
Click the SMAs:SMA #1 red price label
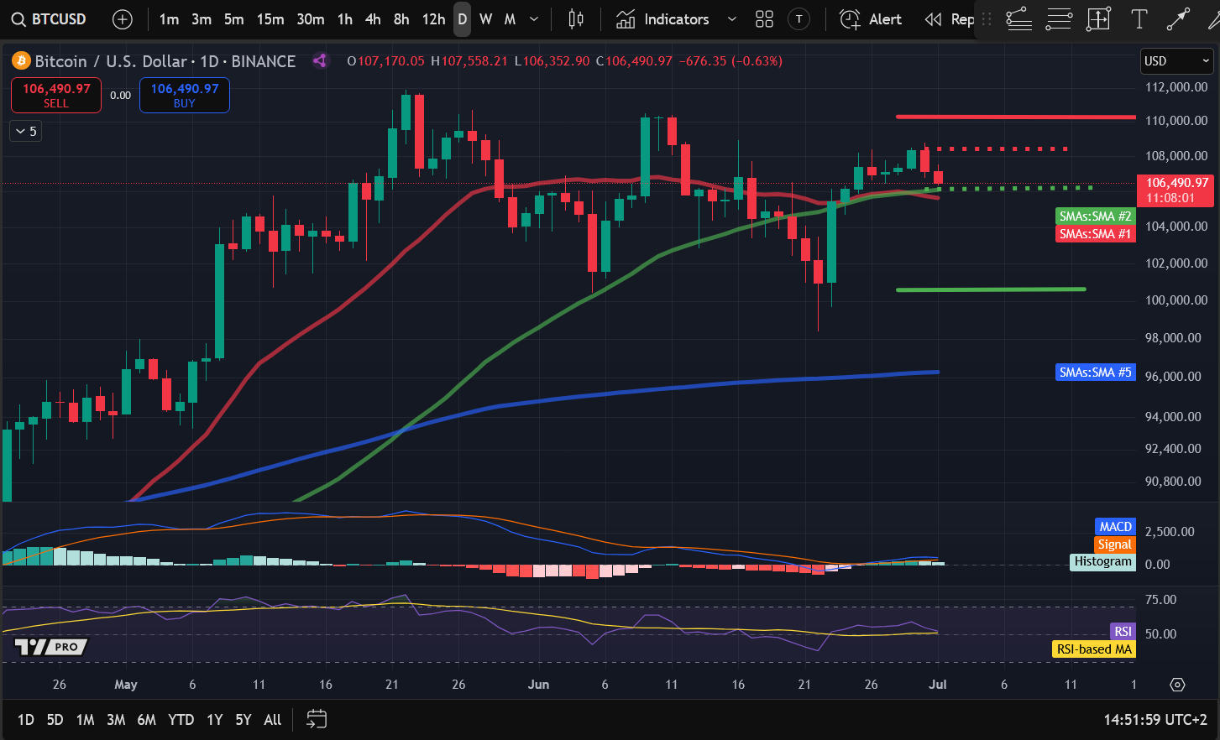point(1096,234)
